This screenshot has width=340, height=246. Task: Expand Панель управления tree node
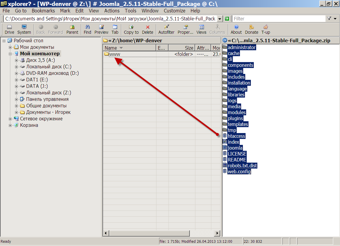pos(16,99)
